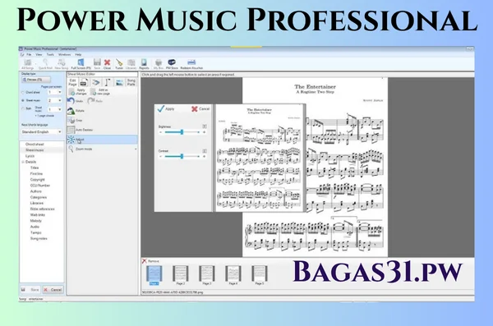The height and width of the screenshot is (326, 493).
Task: Select the Rotate tool
Action: pos(76,111)
